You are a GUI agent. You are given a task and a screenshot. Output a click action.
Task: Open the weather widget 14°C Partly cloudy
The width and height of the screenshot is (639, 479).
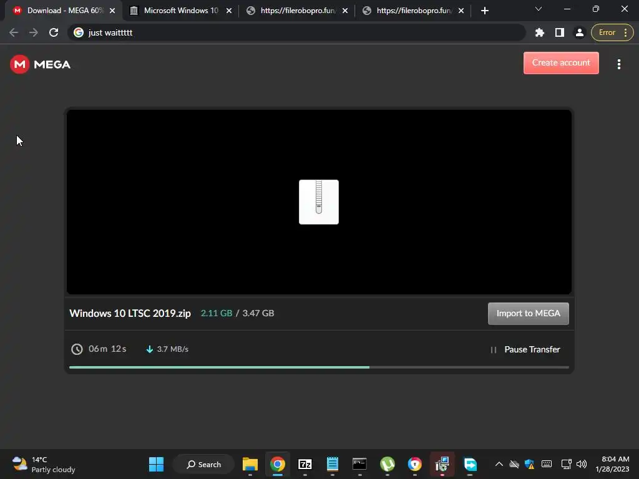pyautogui.click(x=43, y=464)
